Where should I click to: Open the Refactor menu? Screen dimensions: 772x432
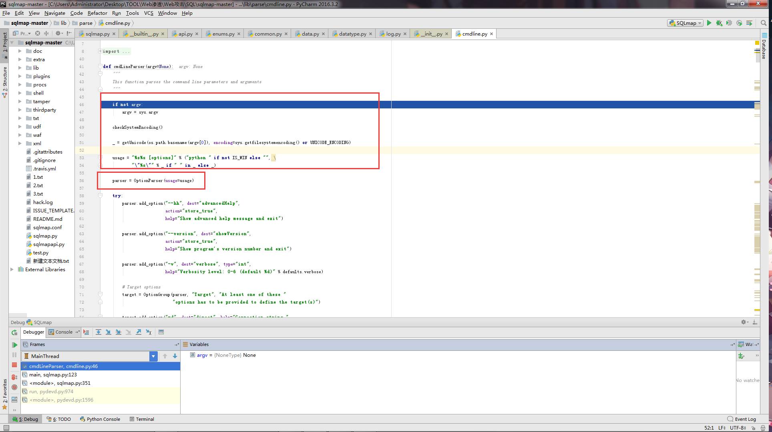click(x=97, y=13)
